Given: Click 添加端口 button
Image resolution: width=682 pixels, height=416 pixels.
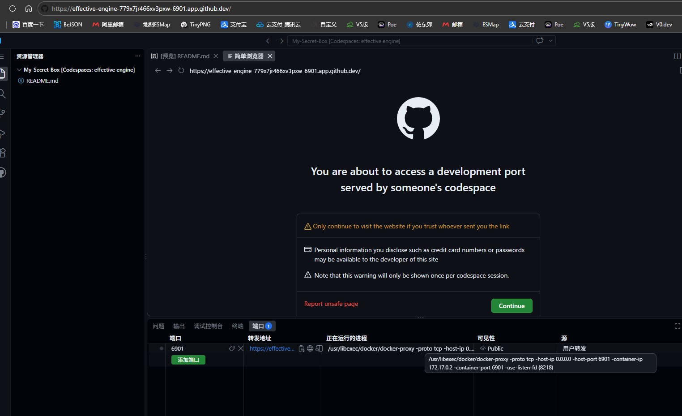Looking at the screenshot, I should [x=188, y=360].
